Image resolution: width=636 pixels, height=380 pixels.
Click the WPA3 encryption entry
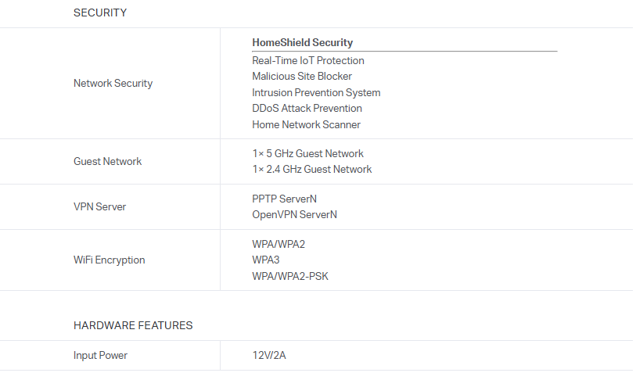pyautogui.click(x=265, y=260)
